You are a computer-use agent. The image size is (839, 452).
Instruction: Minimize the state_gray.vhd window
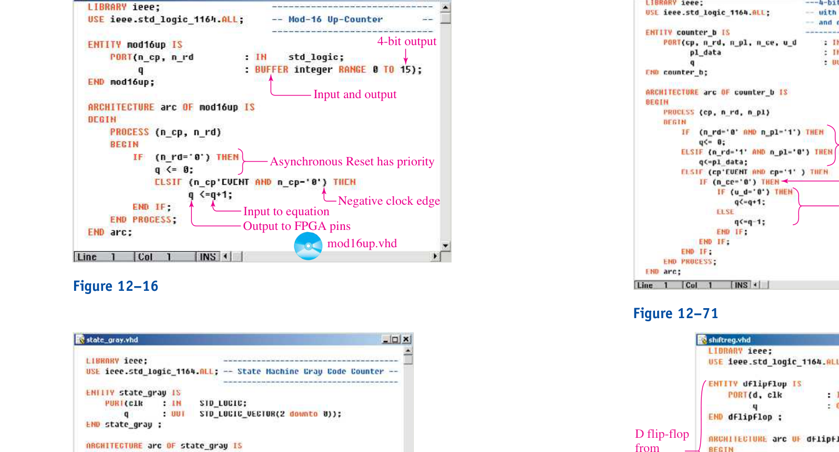[386, 340]
